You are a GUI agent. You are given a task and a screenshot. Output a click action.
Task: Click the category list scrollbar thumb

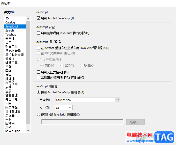click(x=28, y=72)
